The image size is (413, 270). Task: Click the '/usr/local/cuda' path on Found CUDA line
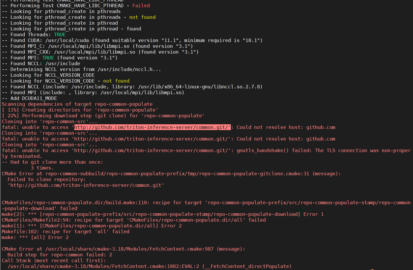[67, 40]
